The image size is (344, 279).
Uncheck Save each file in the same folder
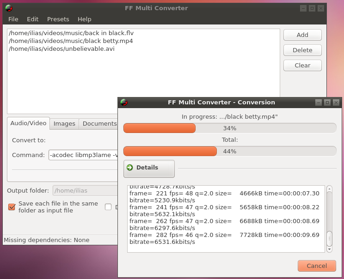[x=12, y=207]
